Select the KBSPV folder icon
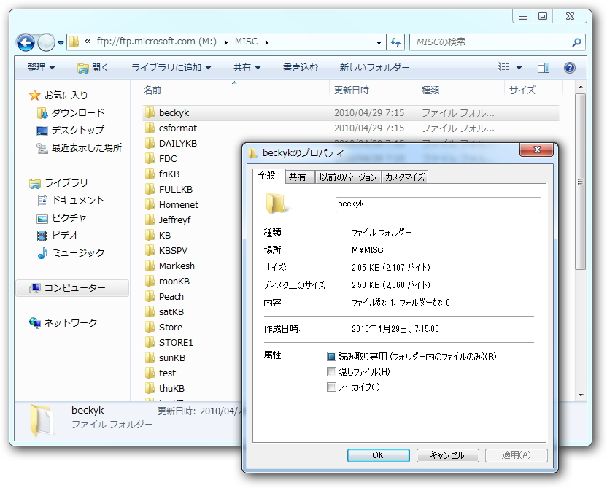 tap(150, 250)
